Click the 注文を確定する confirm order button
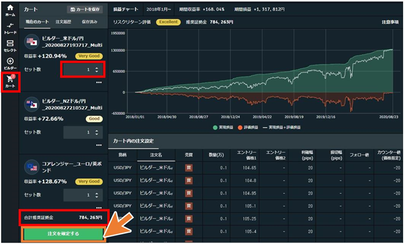 pyautogui.click(x=63, y=233)
